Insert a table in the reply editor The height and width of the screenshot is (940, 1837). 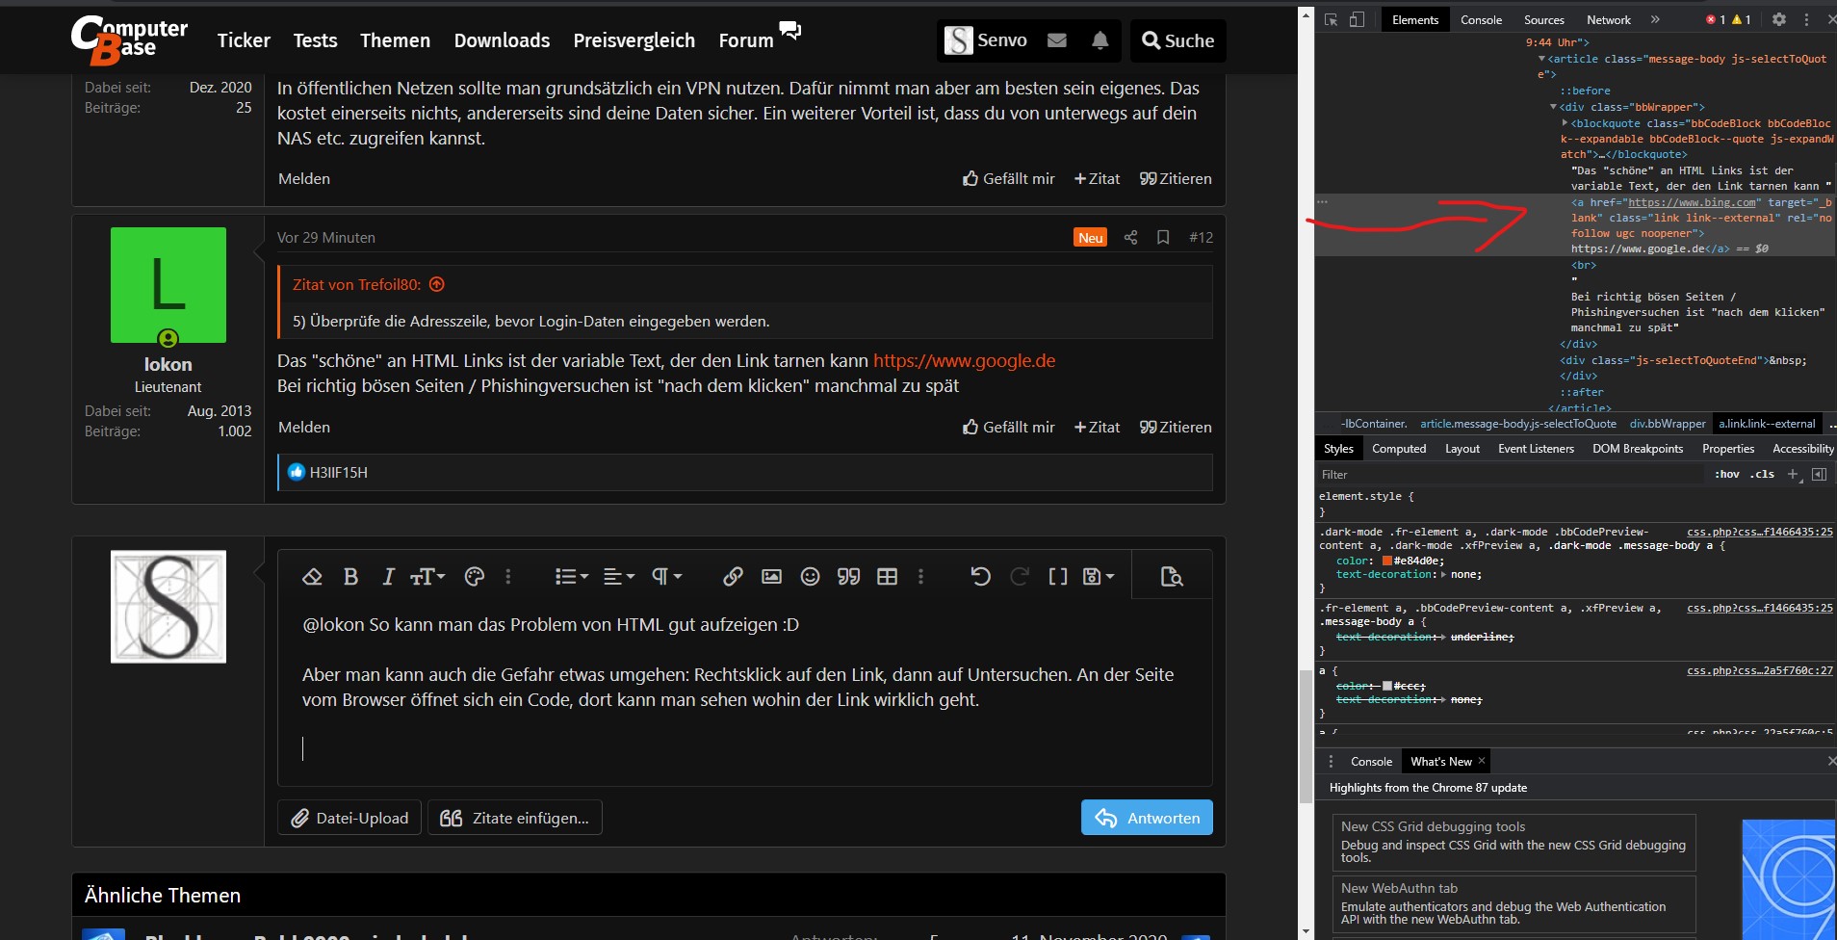[x=886, y=576]
